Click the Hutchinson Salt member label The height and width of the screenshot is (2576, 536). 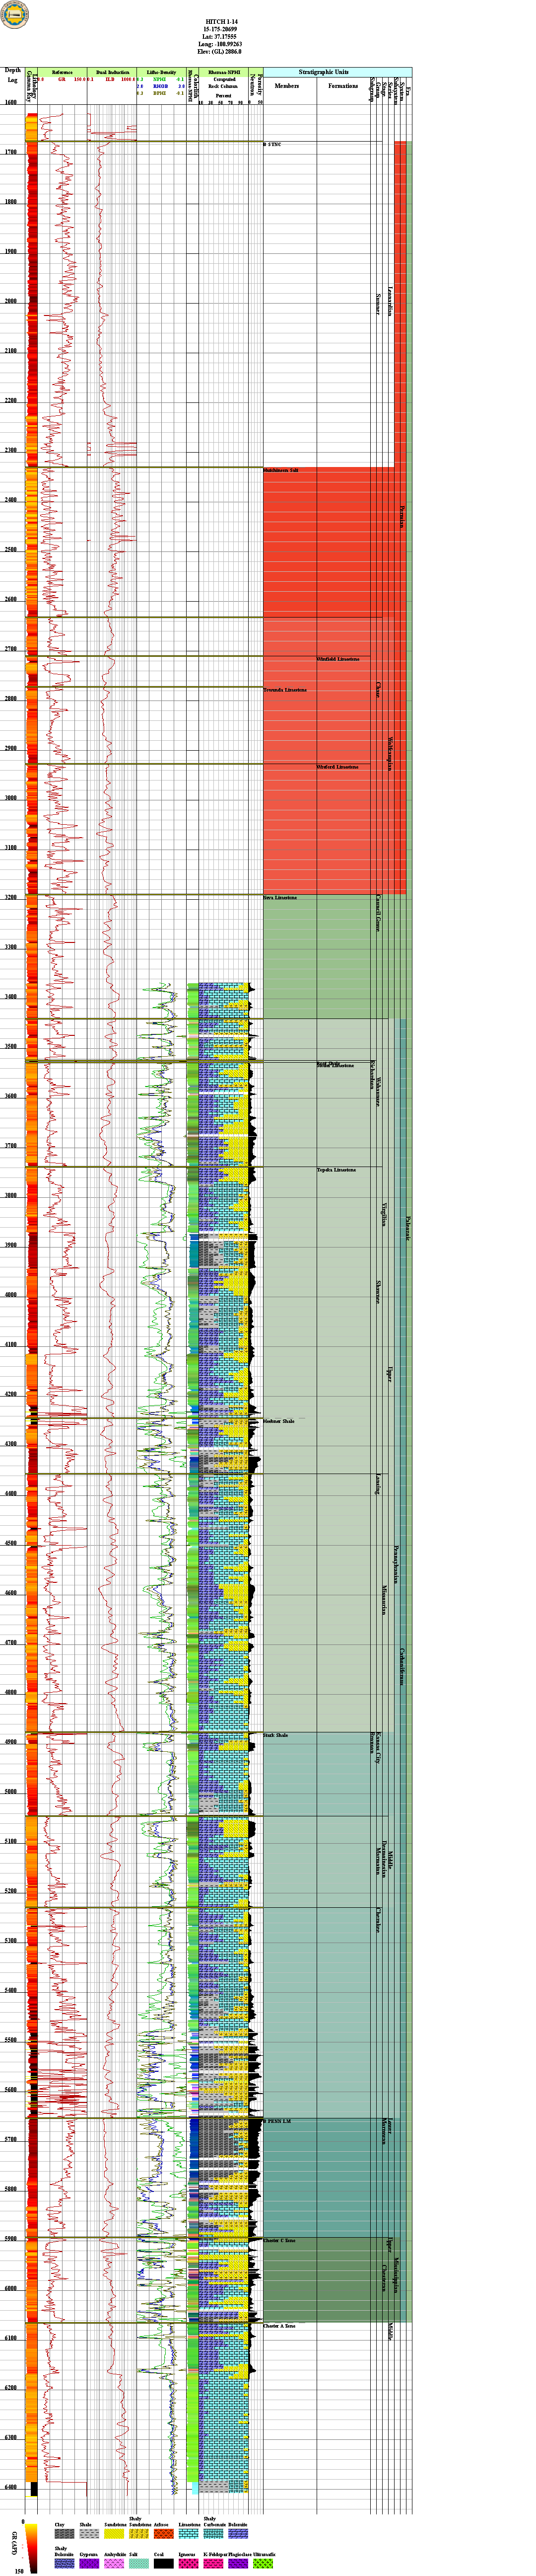tap(281, 470)
